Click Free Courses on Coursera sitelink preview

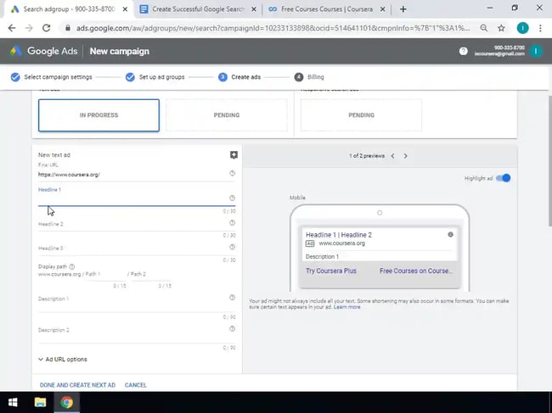(x=416, y=271)
